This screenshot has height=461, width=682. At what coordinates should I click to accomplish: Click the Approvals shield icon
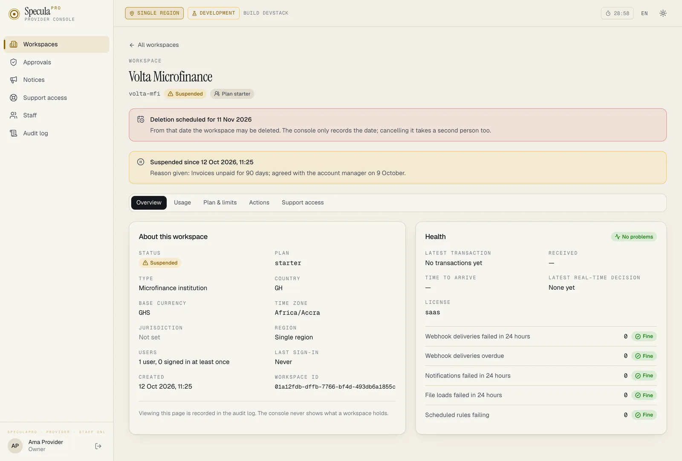(14, 62)
